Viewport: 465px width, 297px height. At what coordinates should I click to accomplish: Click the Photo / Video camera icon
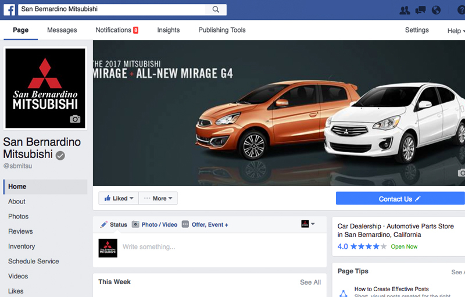click(135, 224)
